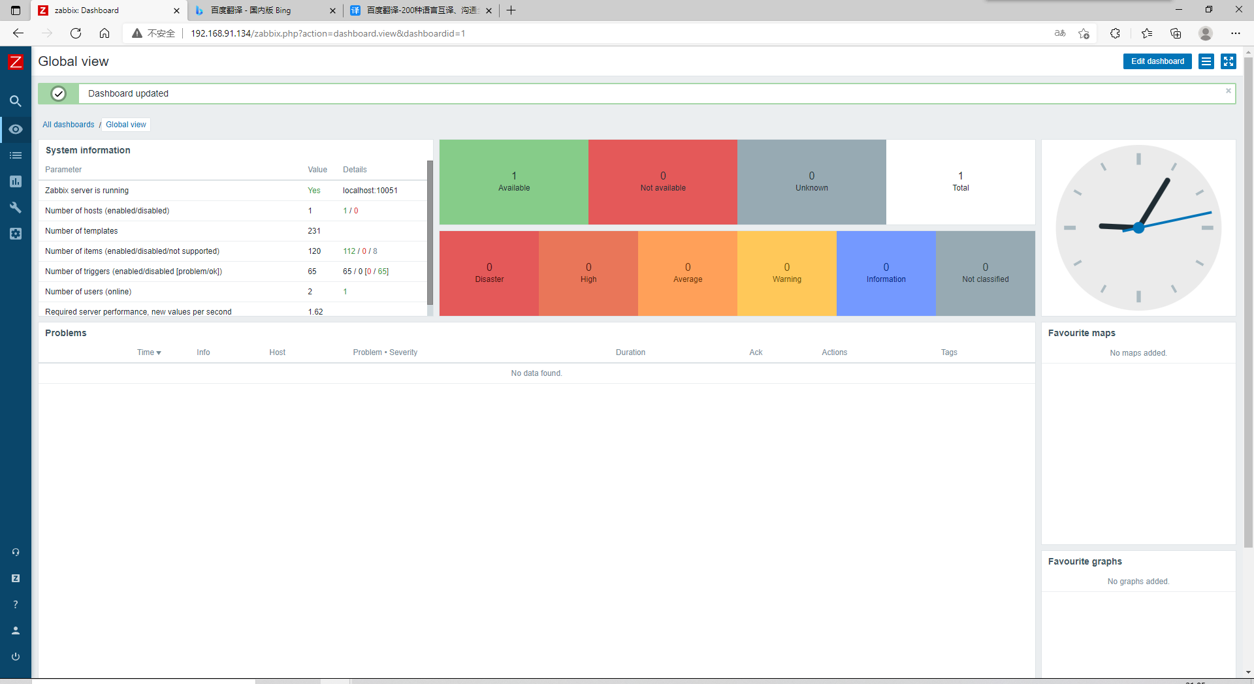Click the Unknown hosts gray tile
Screen dimensions: 1254x684
(x=812, y=182)
